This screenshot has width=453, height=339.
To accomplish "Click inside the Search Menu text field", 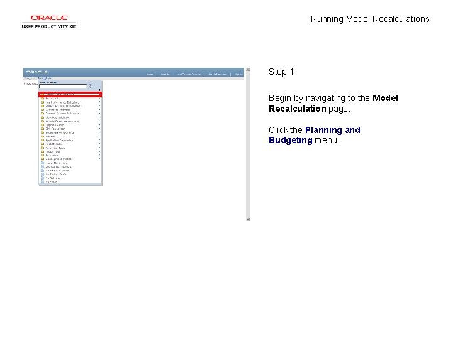I will pyautogui.click(x=63, y=86).
